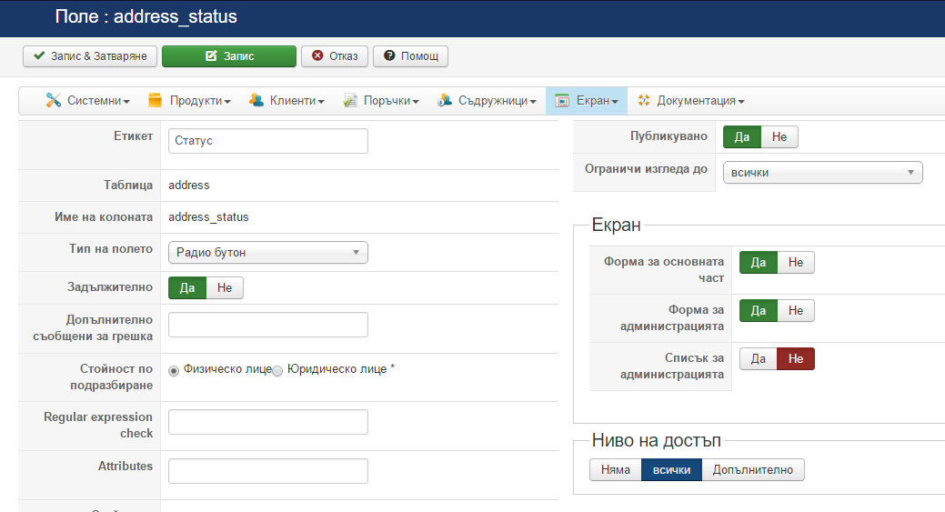945x512 pixels.
Task: Click the Екран display icon
Action: (x=562, y=101)
